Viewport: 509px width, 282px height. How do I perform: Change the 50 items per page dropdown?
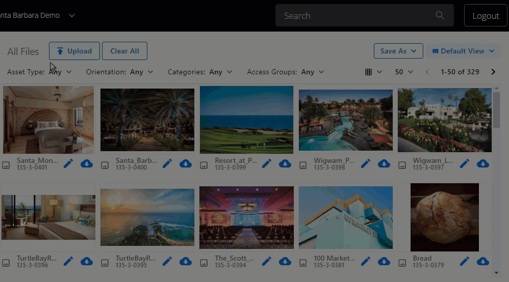click(404, 72)
